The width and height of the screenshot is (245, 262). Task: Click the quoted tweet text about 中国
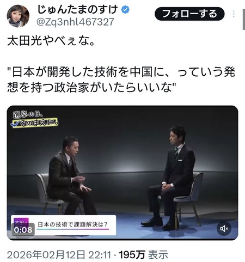tap(121, 80)
